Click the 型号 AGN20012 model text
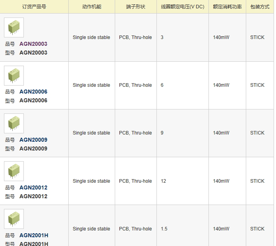The height and width of the screenshot is (246, 276). [33, 196]
